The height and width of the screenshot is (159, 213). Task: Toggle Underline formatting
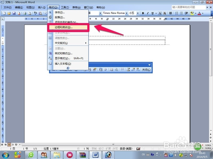coord(152,13)
